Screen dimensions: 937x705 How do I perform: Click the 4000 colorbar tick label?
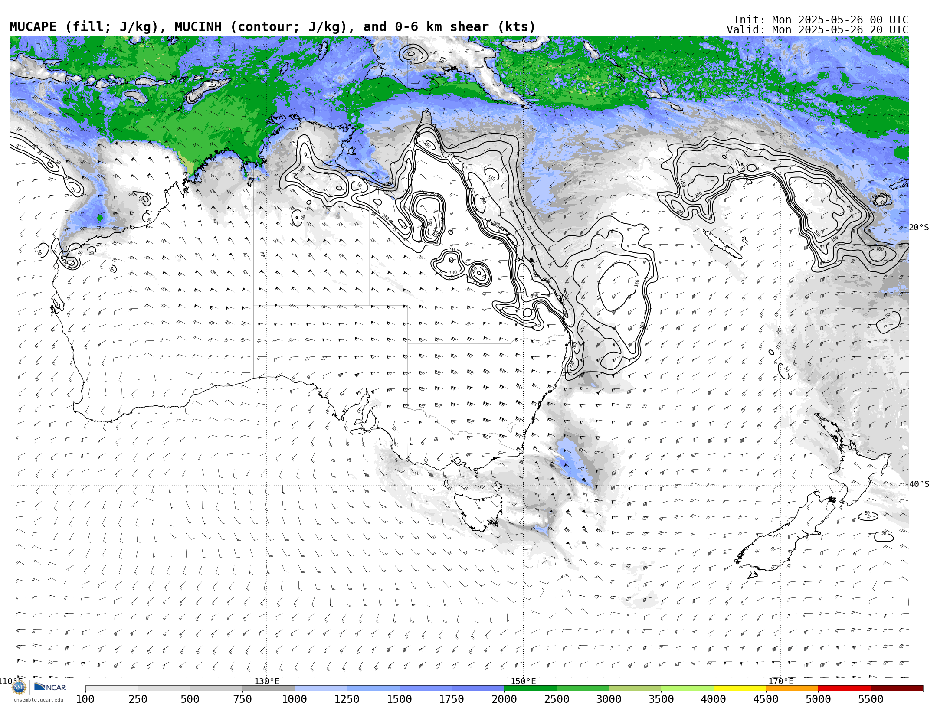pyautogui.click(x=714, y=699)
